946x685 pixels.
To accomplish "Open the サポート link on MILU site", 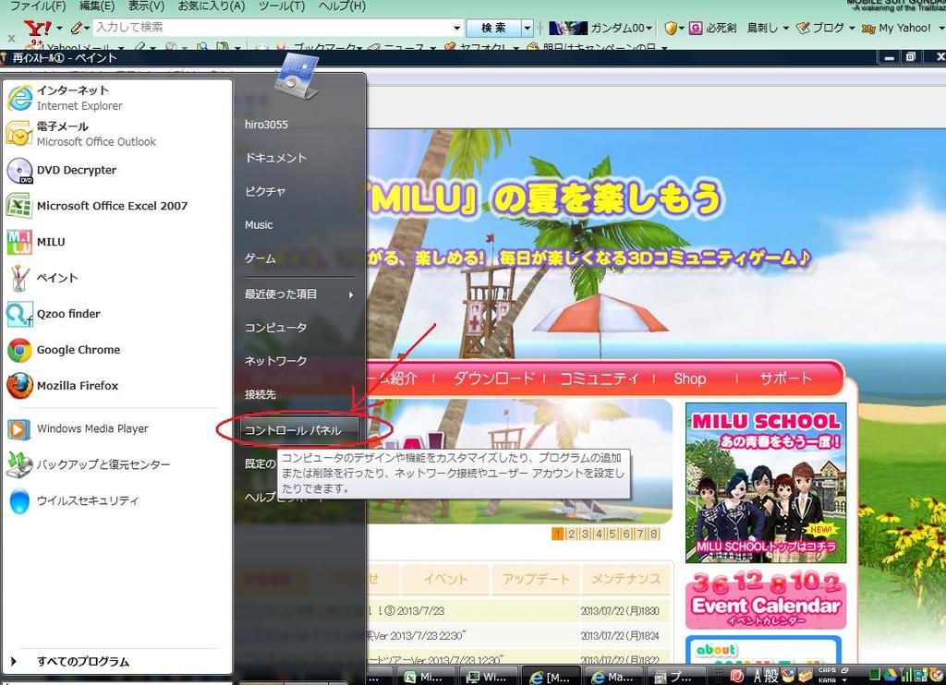I will 785,379.
